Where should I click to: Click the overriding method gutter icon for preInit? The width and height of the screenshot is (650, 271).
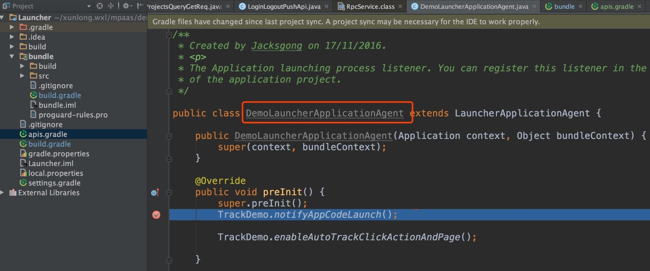pos(155,192)
